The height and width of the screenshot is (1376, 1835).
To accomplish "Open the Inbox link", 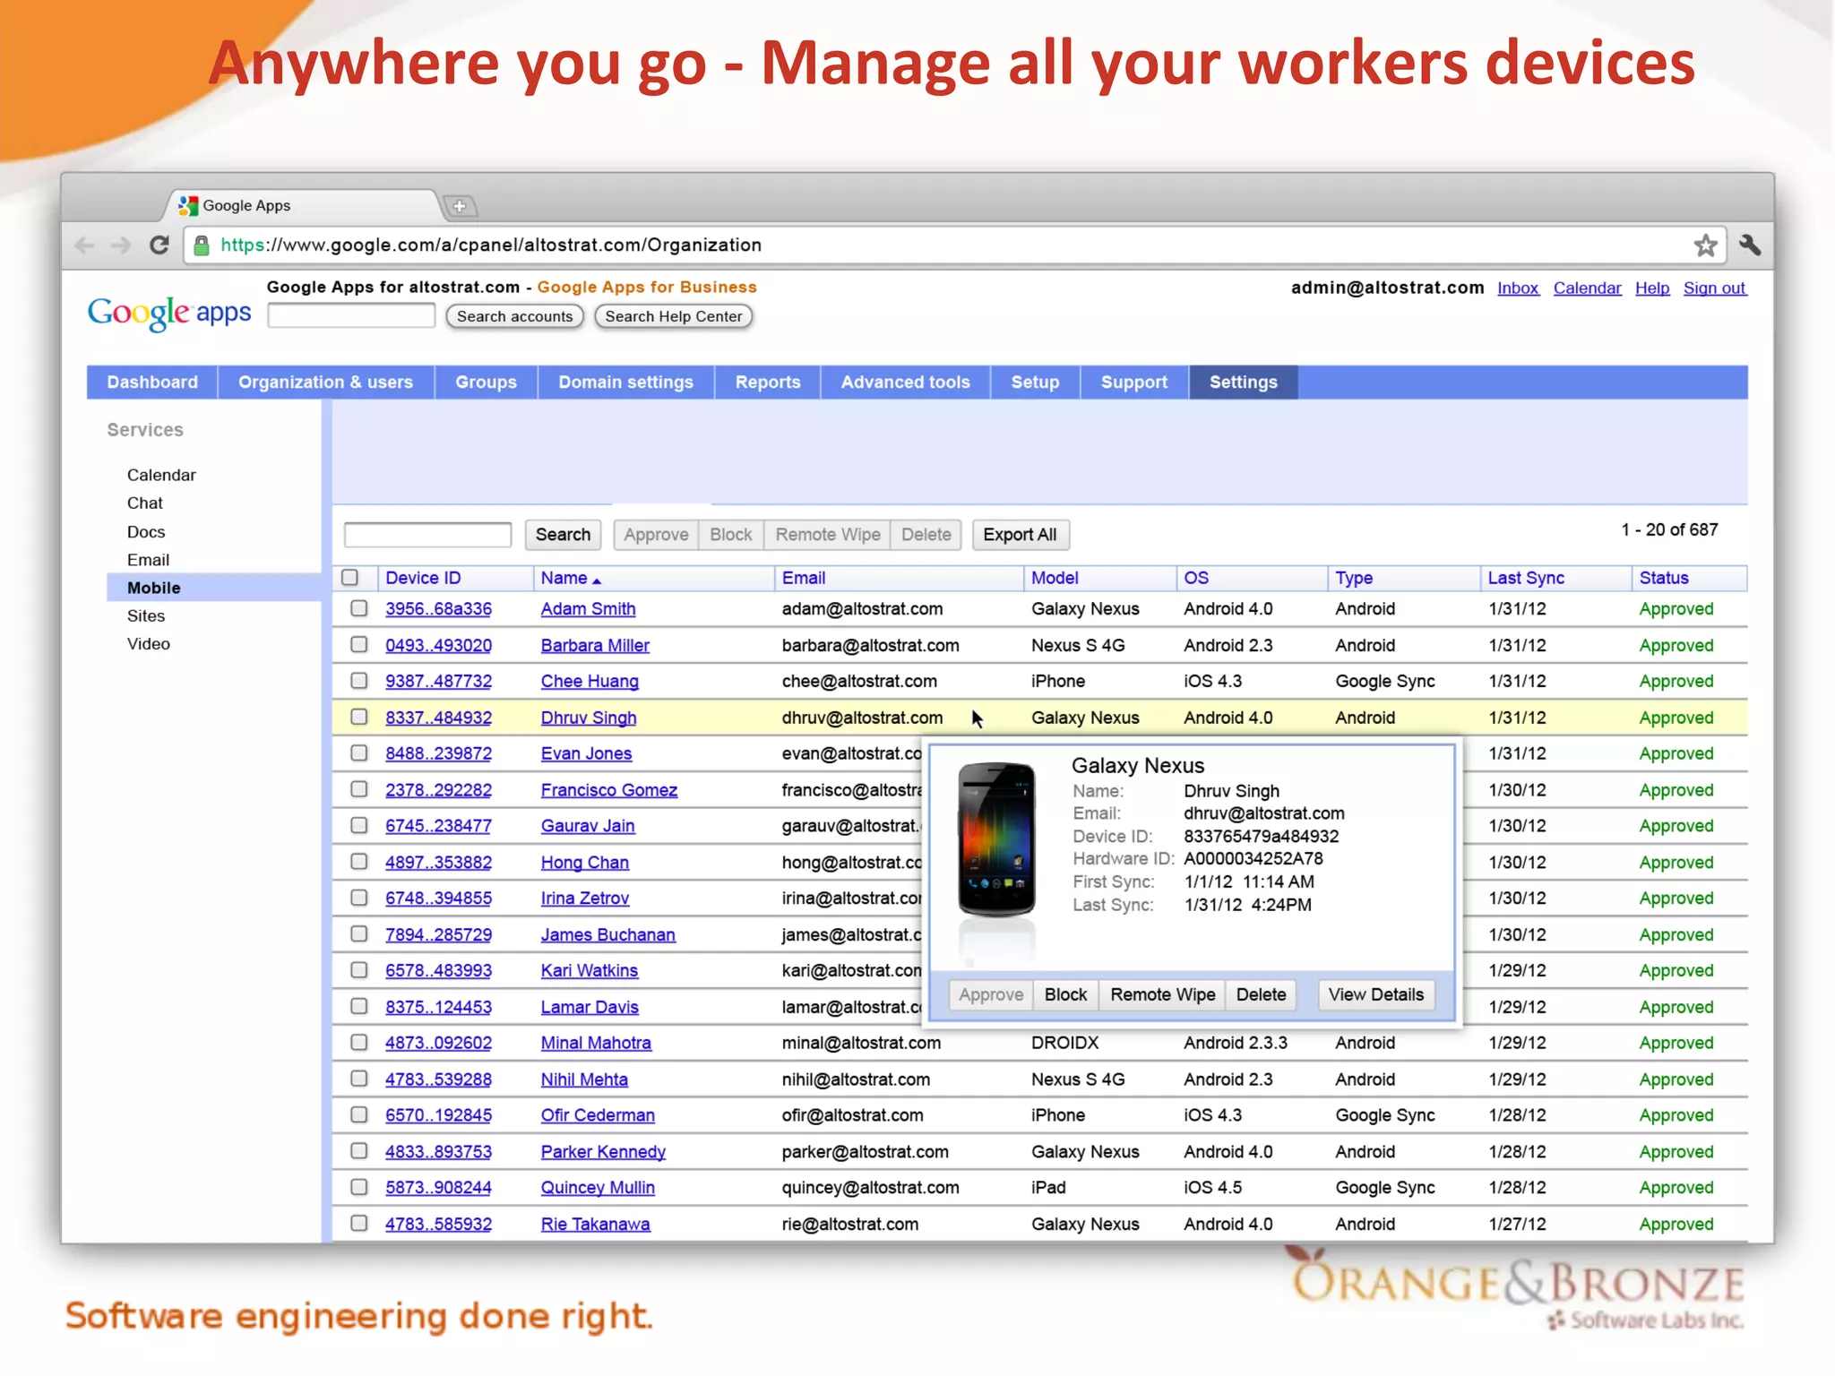I will point(1518,288).
